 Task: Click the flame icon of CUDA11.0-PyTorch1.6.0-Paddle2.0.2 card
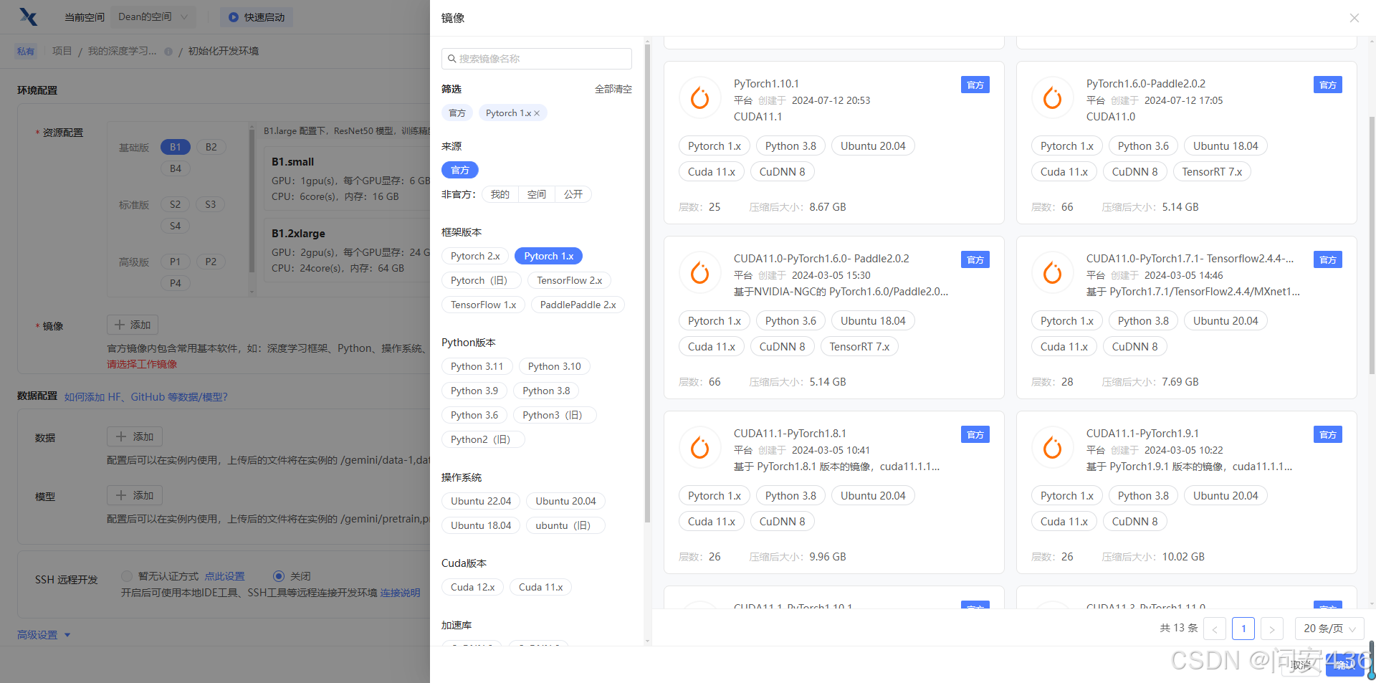tap(700, 272)
